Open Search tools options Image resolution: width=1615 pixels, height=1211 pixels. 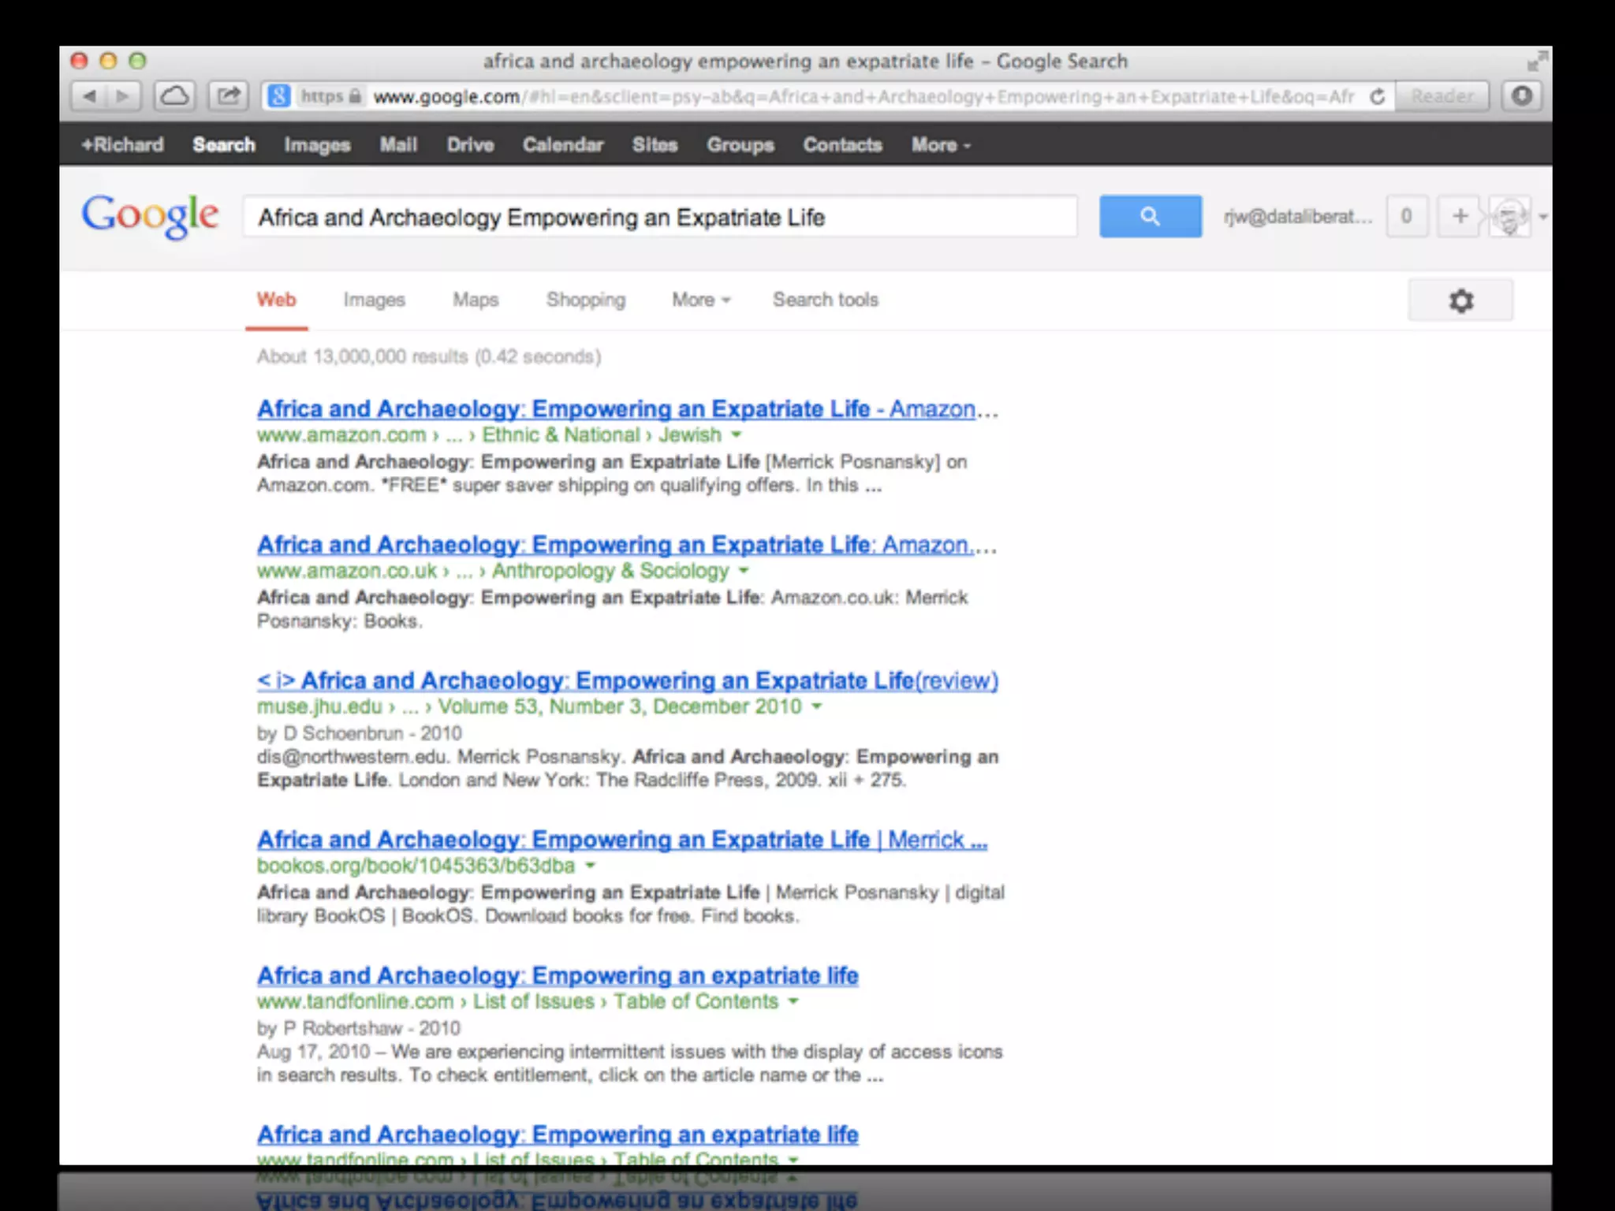(825, 300)
